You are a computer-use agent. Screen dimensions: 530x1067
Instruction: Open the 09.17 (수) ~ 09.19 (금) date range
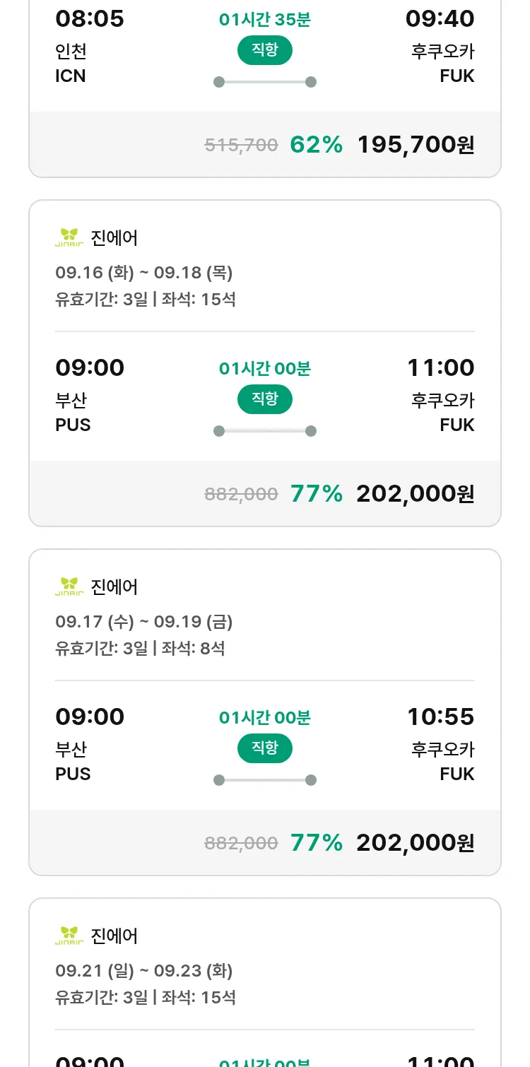click(143, 622)
